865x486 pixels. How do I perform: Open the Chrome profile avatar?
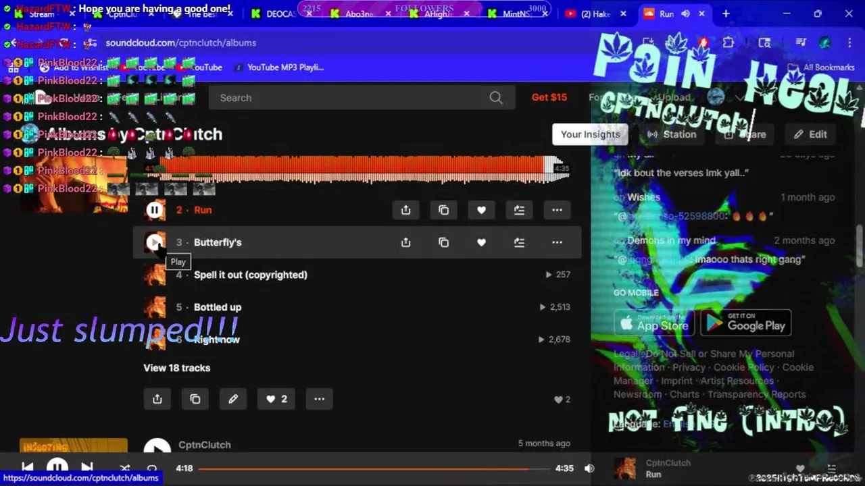(824, 43)
